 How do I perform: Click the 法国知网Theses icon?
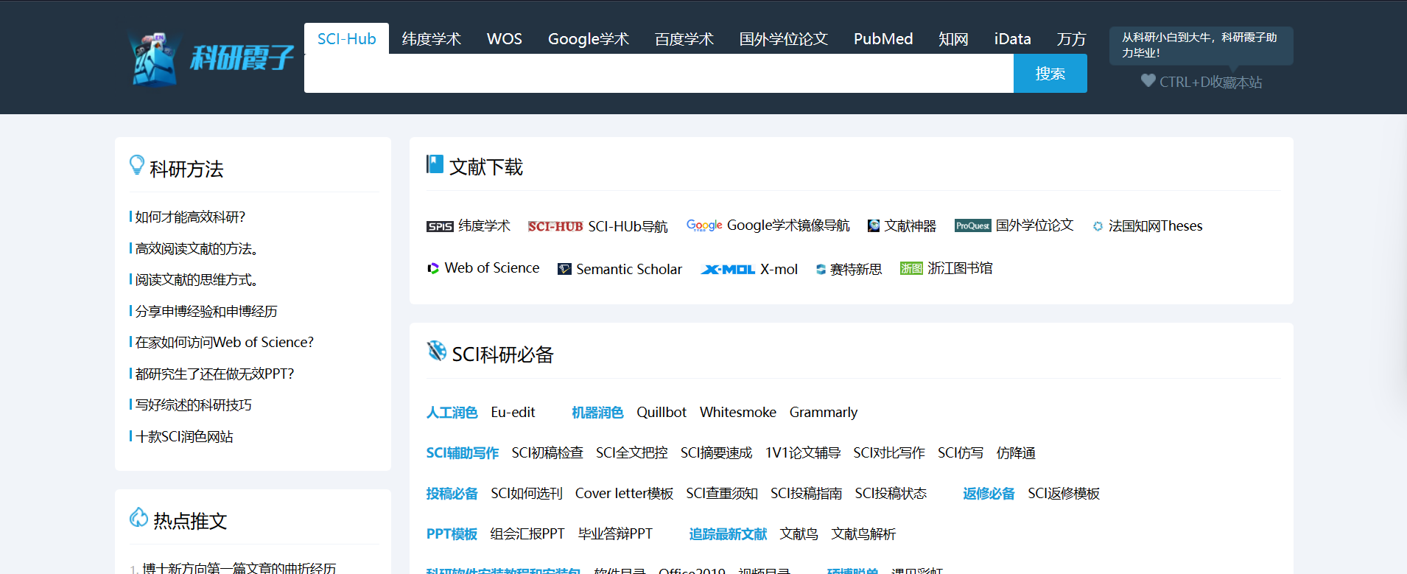1098,226
